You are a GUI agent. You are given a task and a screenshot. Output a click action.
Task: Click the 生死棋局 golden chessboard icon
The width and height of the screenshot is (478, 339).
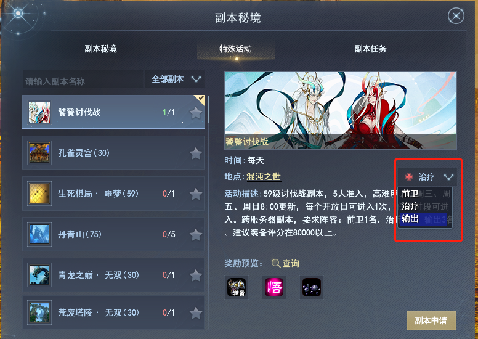(39, 194)
